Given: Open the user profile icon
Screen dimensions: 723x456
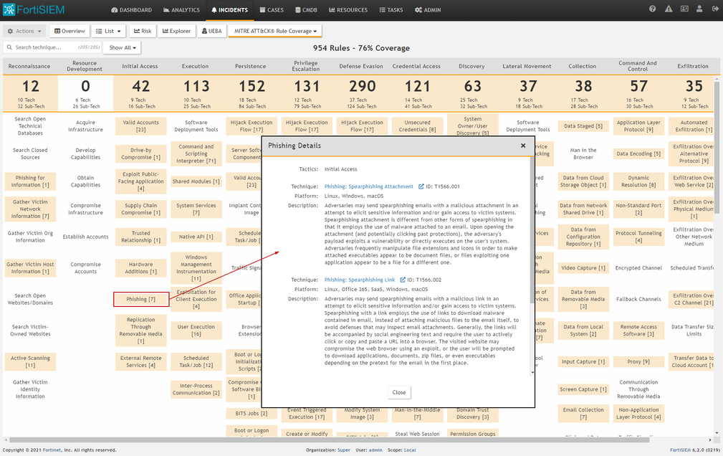Looking at the screenshot, I should tap(699, 9).
